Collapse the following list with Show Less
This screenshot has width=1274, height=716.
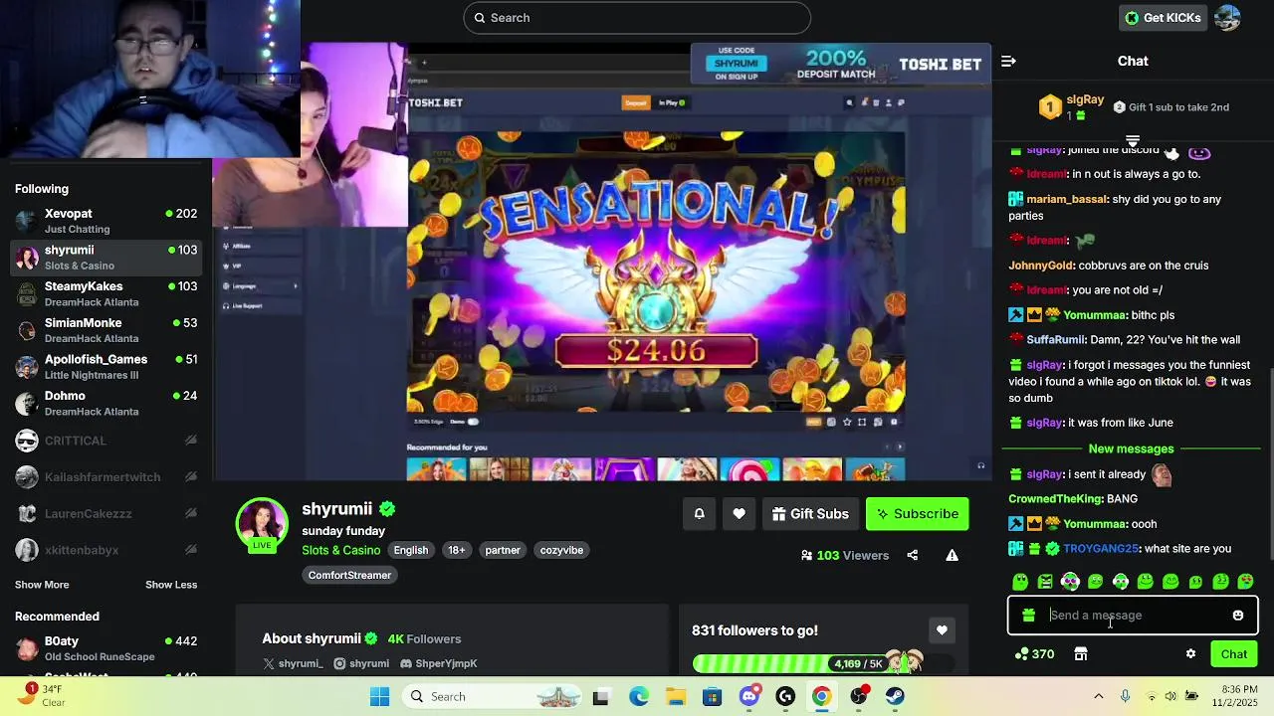pyautogui.click(x=171, y=585)
